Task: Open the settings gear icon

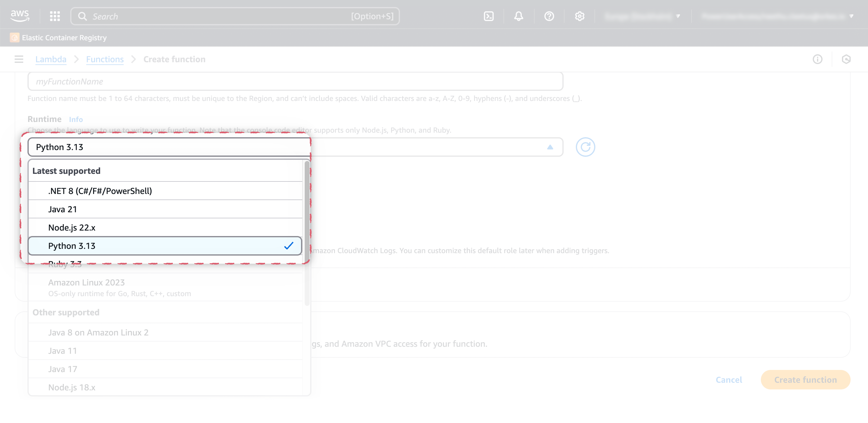Action: [x=579, y=16]
